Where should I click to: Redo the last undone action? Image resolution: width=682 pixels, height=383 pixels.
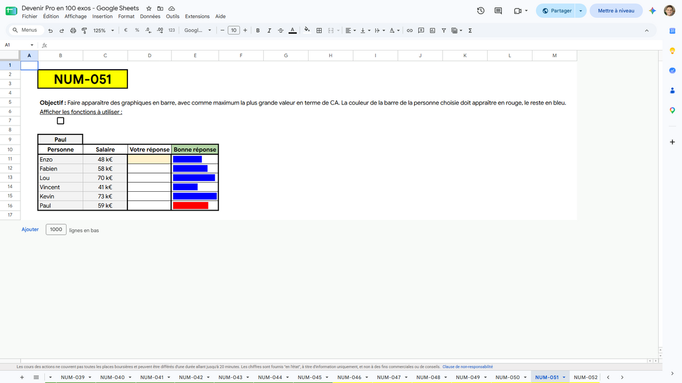pyautogui.click(x=62, y=31)
